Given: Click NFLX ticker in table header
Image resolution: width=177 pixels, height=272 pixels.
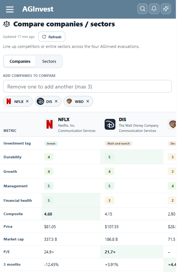Looking at the screenshot, I should (64, 120).
